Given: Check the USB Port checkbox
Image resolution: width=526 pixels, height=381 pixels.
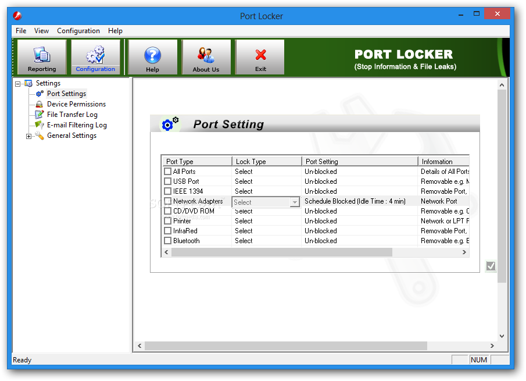Looking at the screenshot, I should pos(167,181).
